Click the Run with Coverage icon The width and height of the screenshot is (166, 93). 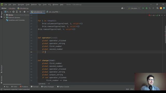click(150, 8)
